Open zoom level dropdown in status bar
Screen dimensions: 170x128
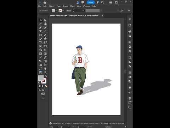tap(58, 127)
